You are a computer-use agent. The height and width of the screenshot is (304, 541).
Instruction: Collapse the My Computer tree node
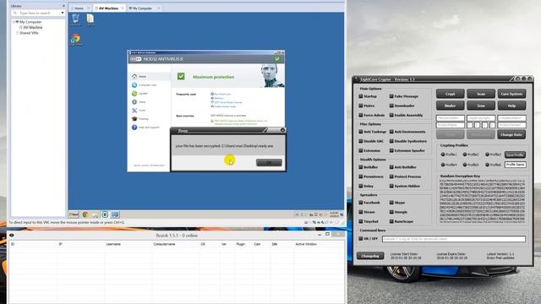click(14, 22)
